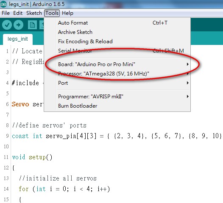
Task: Open the File menu
Action: tap(6, 13)
